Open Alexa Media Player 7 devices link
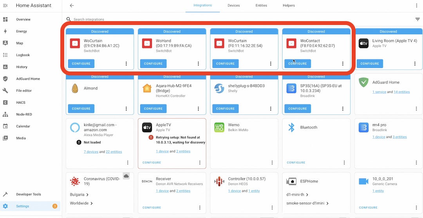Image resolution: width=423 pixels, height=218 pixels. pos(91,152)
